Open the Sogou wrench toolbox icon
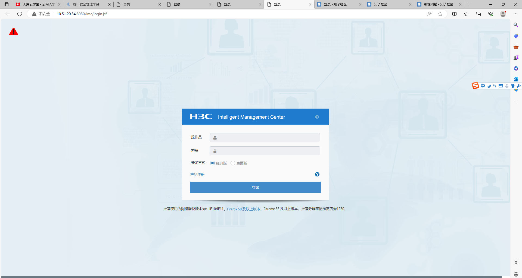 coord(518,86)
